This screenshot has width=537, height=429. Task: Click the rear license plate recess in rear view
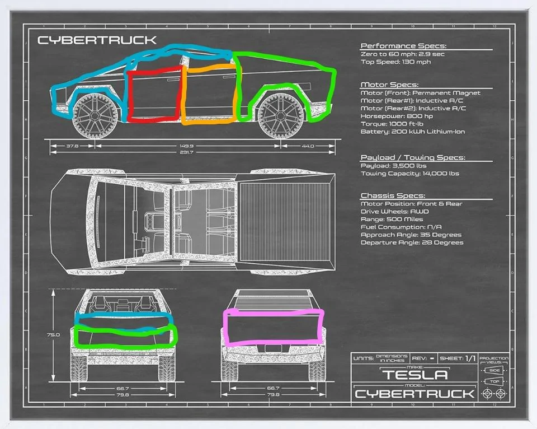point(273,348)
